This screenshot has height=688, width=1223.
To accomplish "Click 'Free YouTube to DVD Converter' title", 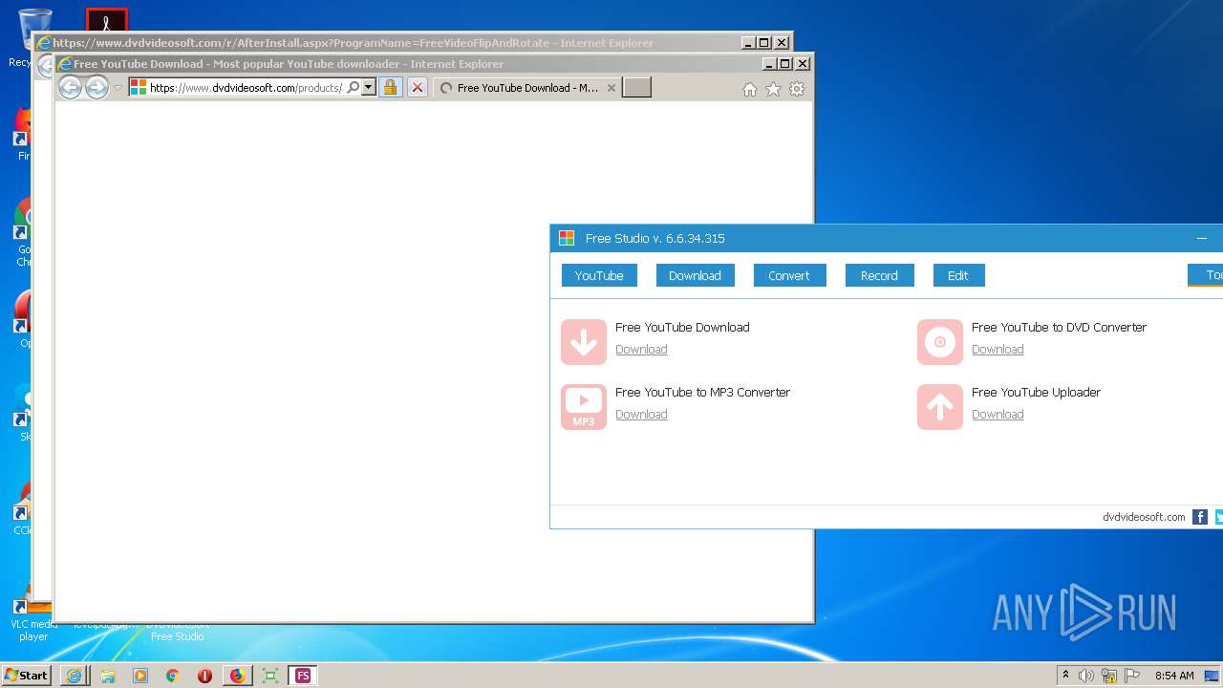I will [x=1059, y=327].
